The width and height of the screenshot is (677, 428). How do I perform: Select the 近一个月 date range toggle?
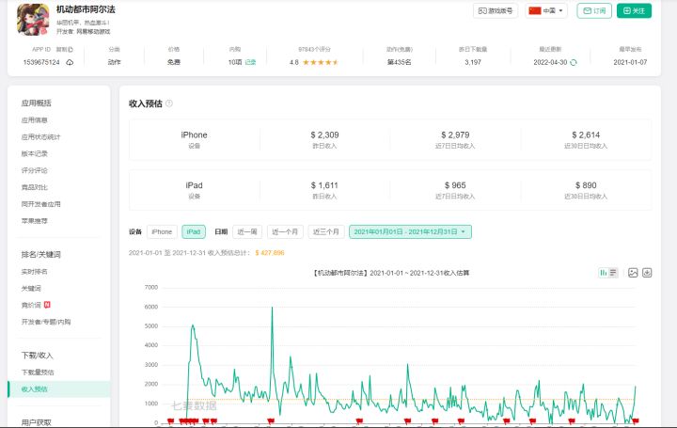[x=285, y=232]
